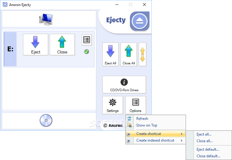This screenshot has width=232, height=160.
Task: Select the E: drive letter label
Action: 10,49
